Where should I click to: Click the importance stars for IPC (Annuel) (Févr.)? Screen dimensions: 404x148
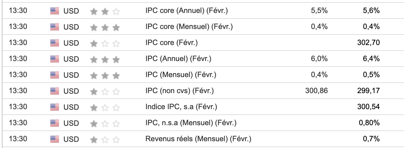click(x=105, y=59)
